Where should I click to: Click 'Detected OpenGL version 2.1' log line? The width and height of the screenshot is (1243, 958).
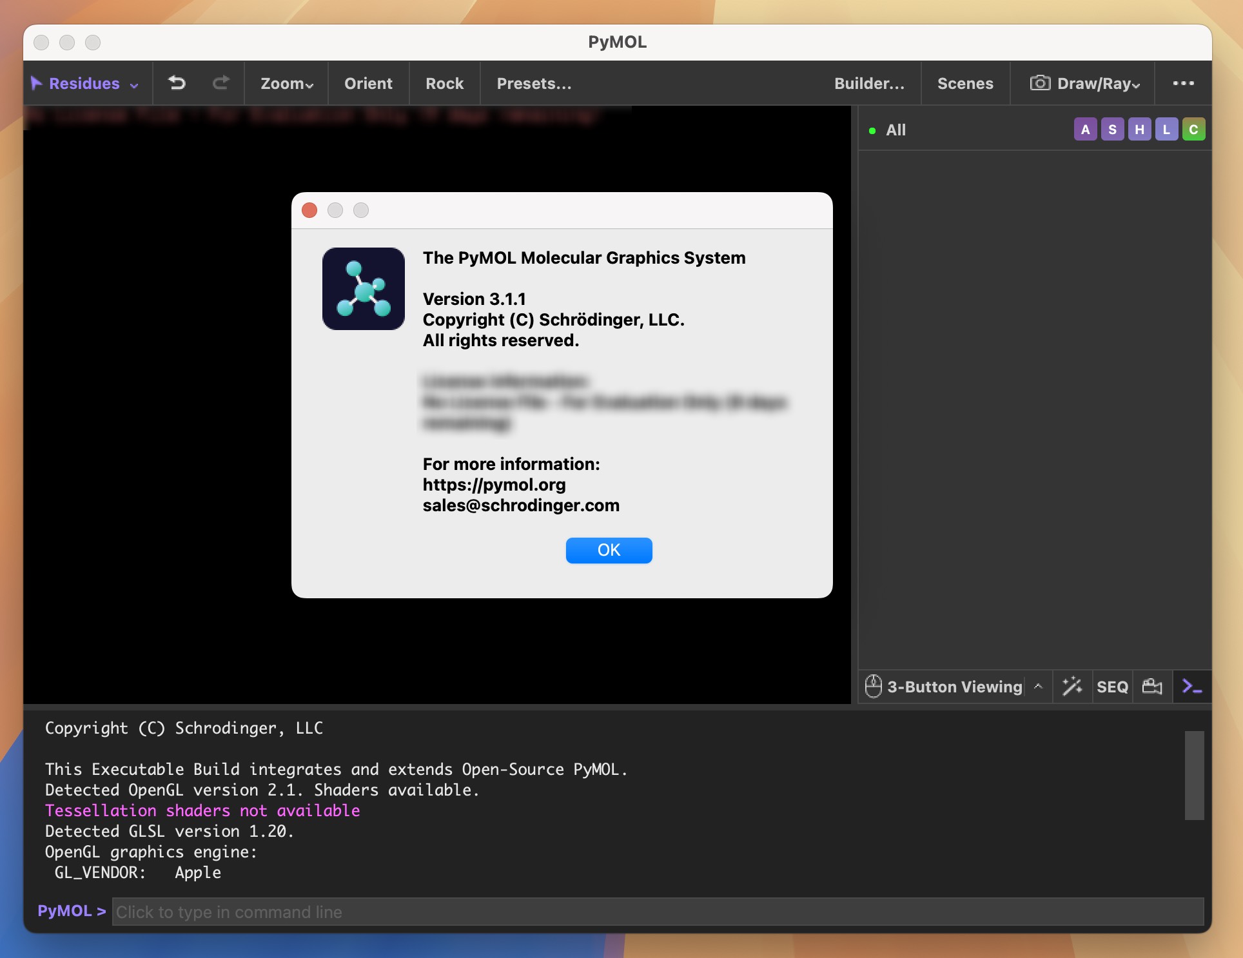[x=262, y=790]
